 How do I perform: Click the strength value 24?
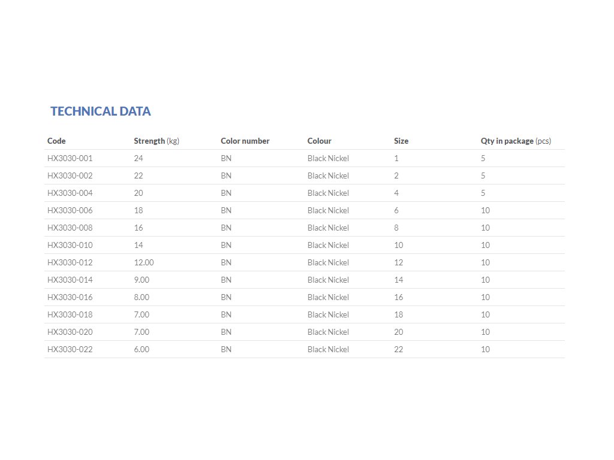139,159
